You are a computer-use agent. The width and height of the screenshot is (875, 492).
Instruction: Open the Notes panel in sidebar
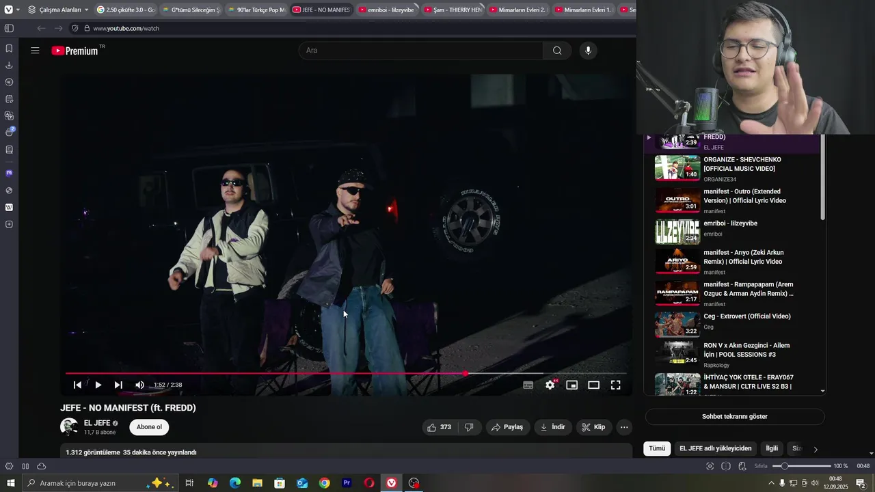(x=9, y=99)
